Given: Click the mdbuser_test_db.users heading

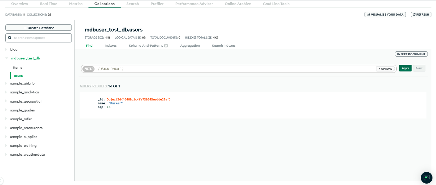Looking at the screenshot, I should coord(114,30).
